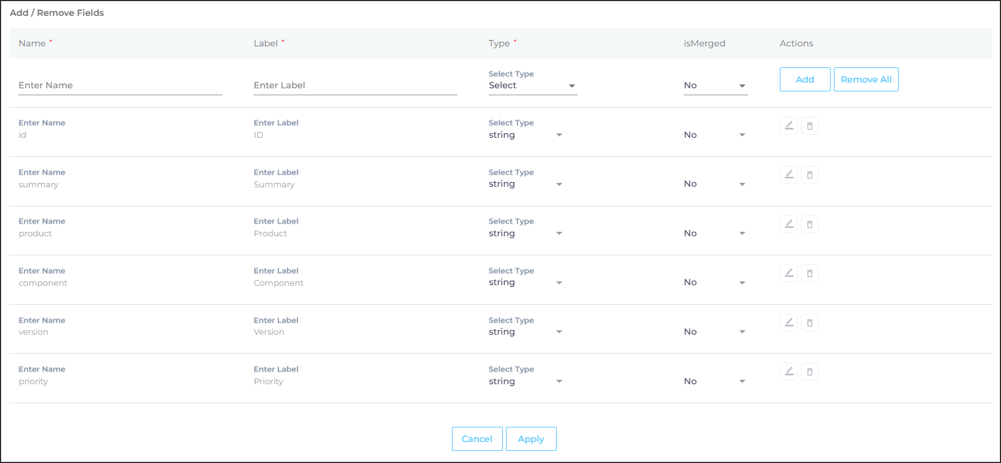Click edit icon on version row
This screenshot has height=463, width=1001.
click(x=789, y=323)
